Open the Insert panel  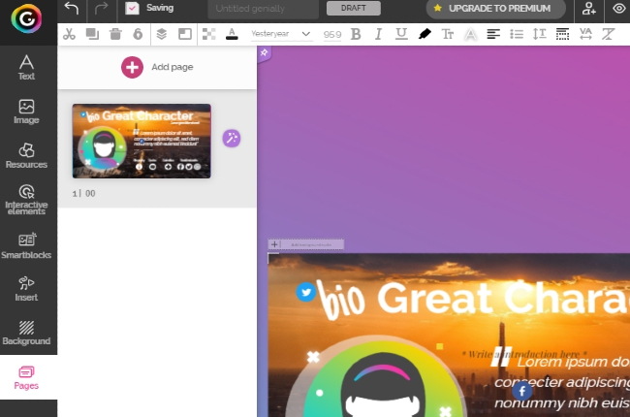tap(26, 289)
